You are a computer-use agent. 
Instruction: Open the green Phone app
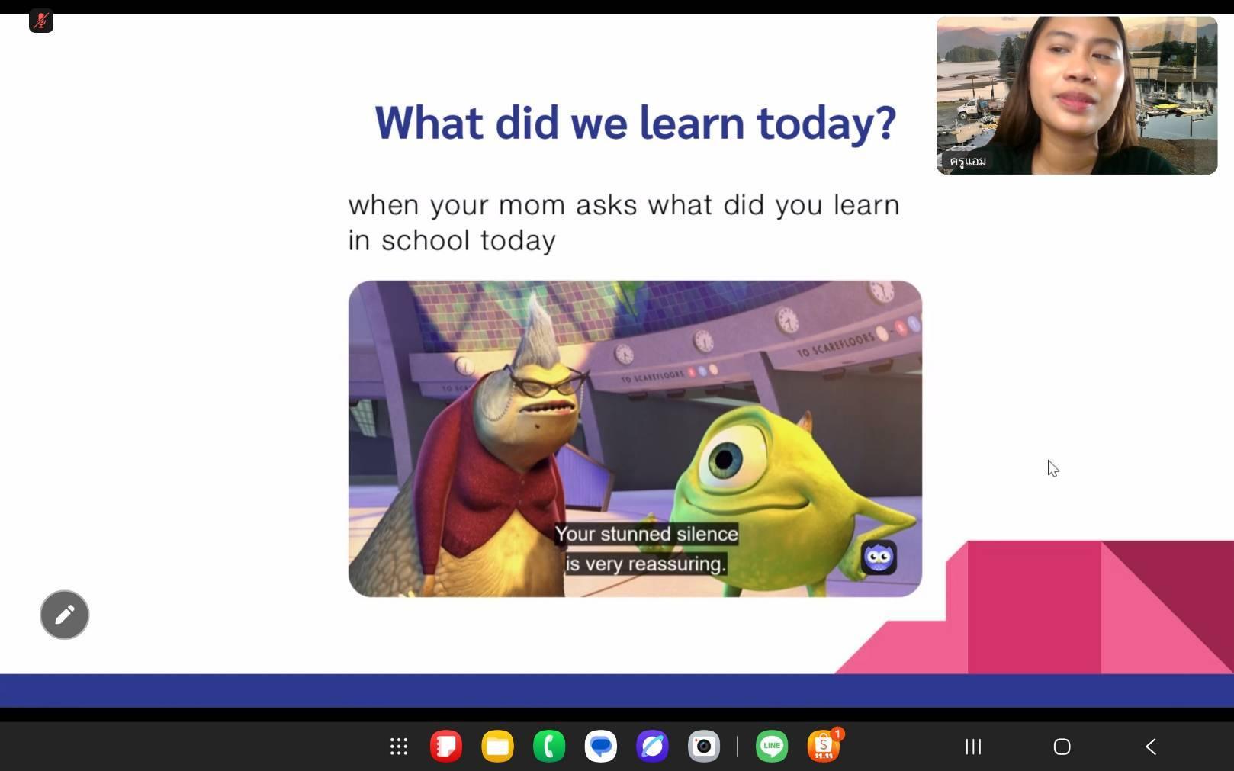pos(549,747)
